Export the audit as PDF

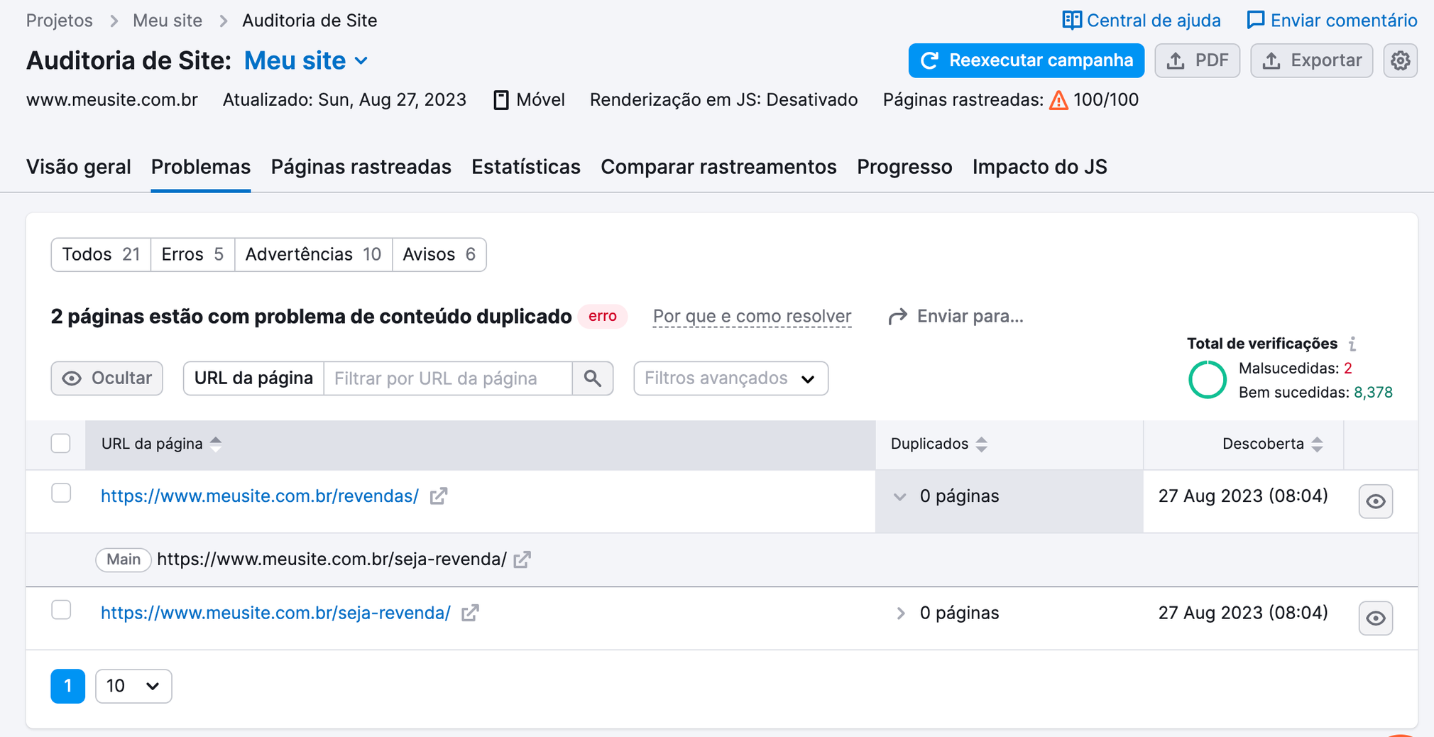[1198, 60]
